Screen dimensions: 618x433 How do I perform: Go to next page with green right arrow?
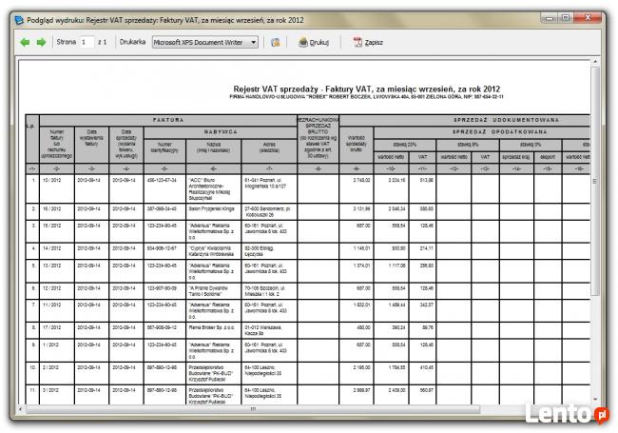(41, 43)
